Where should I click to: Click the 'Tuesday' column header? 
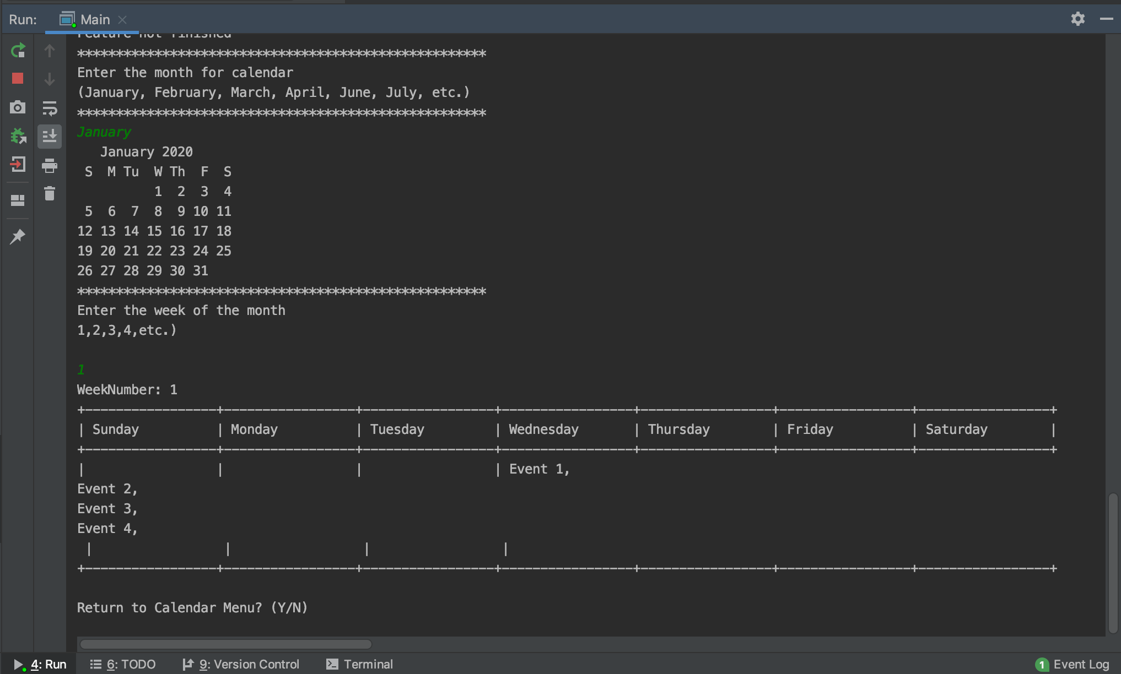click(x=397, y=430)
